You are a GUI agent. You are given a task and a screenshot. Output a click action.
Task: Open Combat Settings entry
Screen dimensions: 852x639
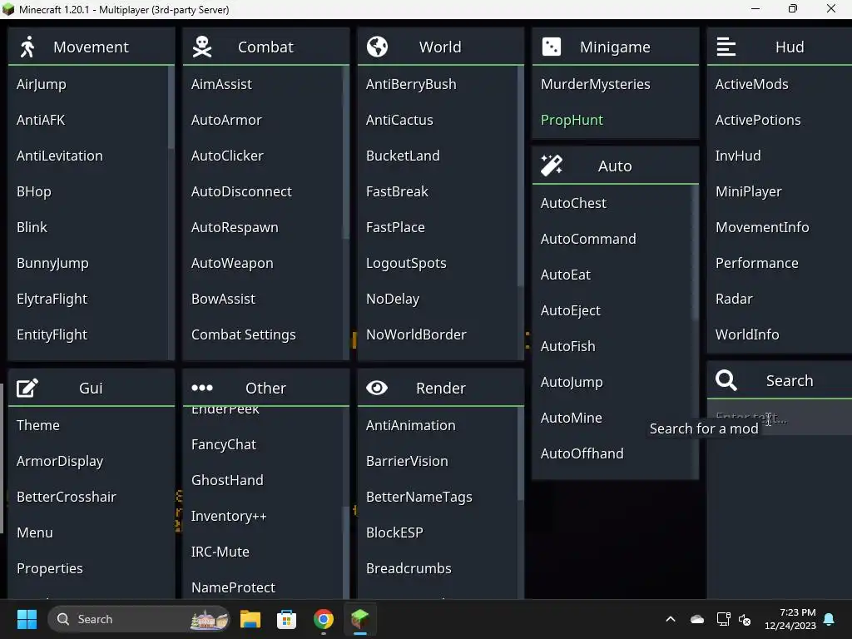tap(263, 334)
